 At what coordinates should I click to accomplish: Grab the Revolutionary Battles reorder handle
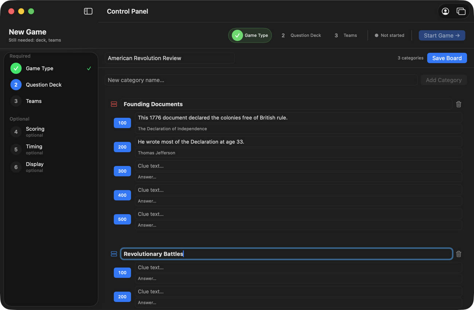pos(114,254)
